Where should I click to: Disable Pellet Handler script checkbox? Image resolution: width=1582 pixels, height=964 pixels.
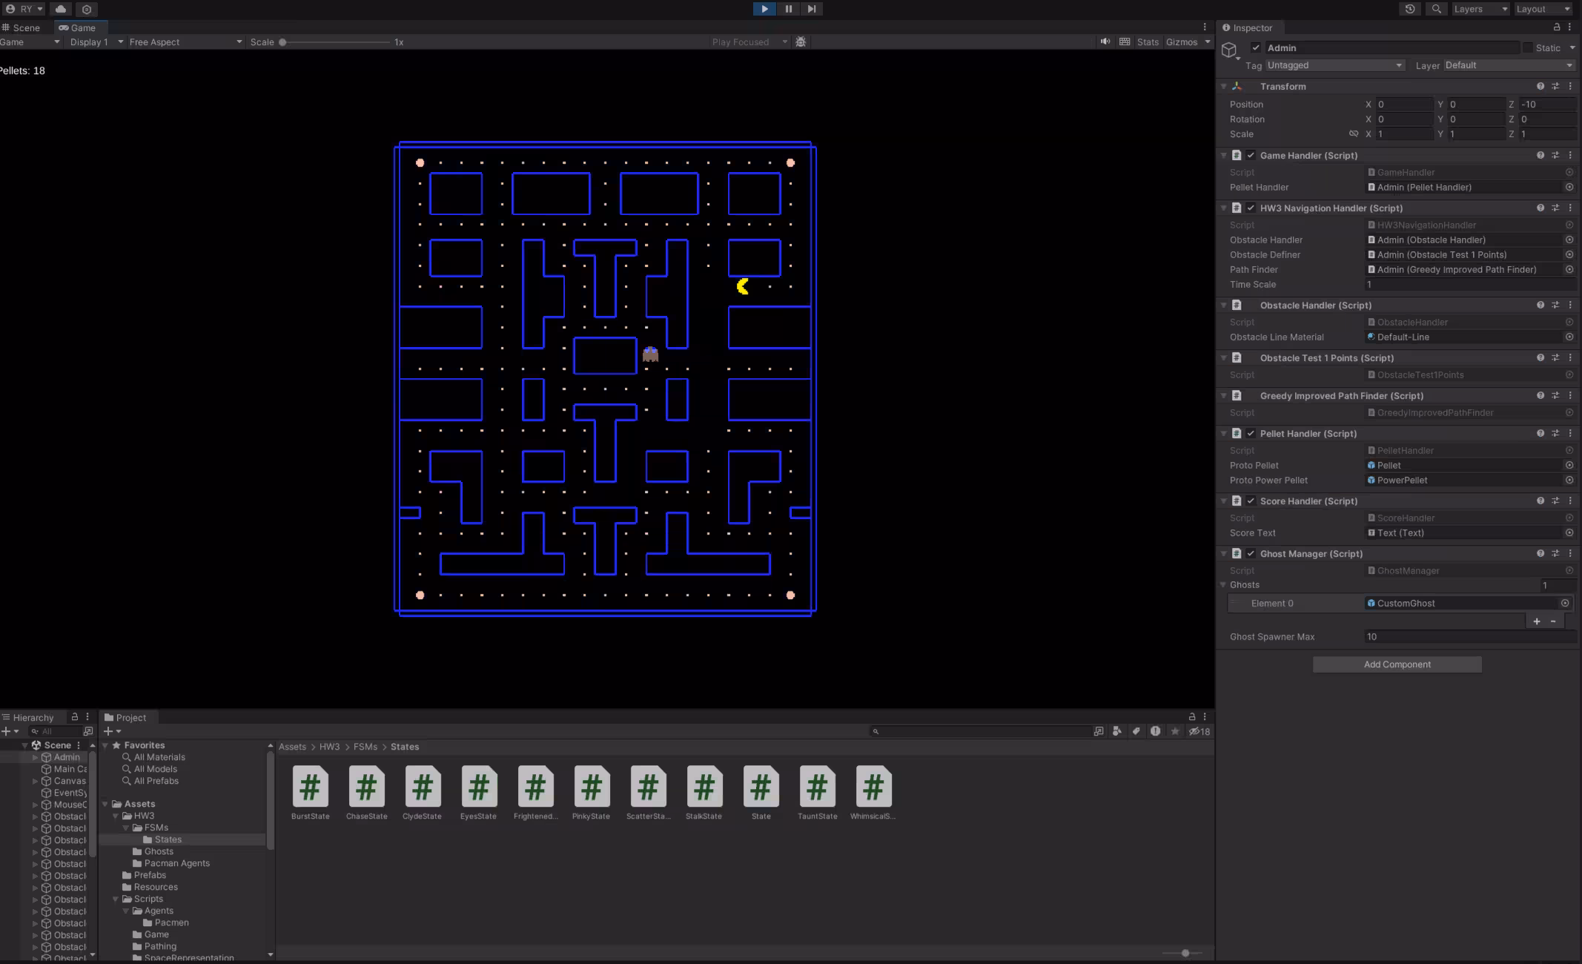coord(1251,433)
